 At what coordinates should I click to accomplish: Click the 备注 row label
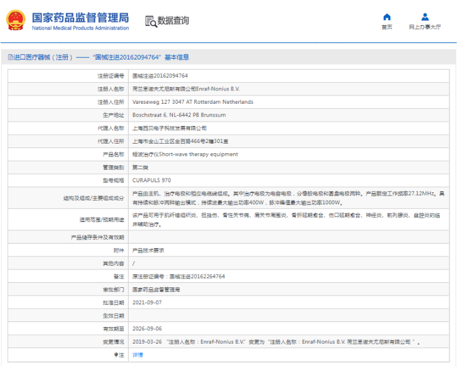[118, 277]
